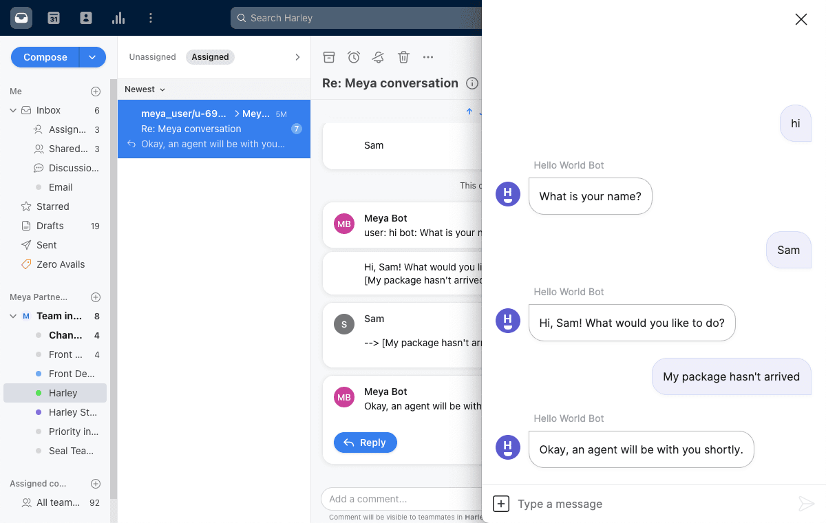
Task: Open the inbox icon in top bar
Action: tap(21, 18)
